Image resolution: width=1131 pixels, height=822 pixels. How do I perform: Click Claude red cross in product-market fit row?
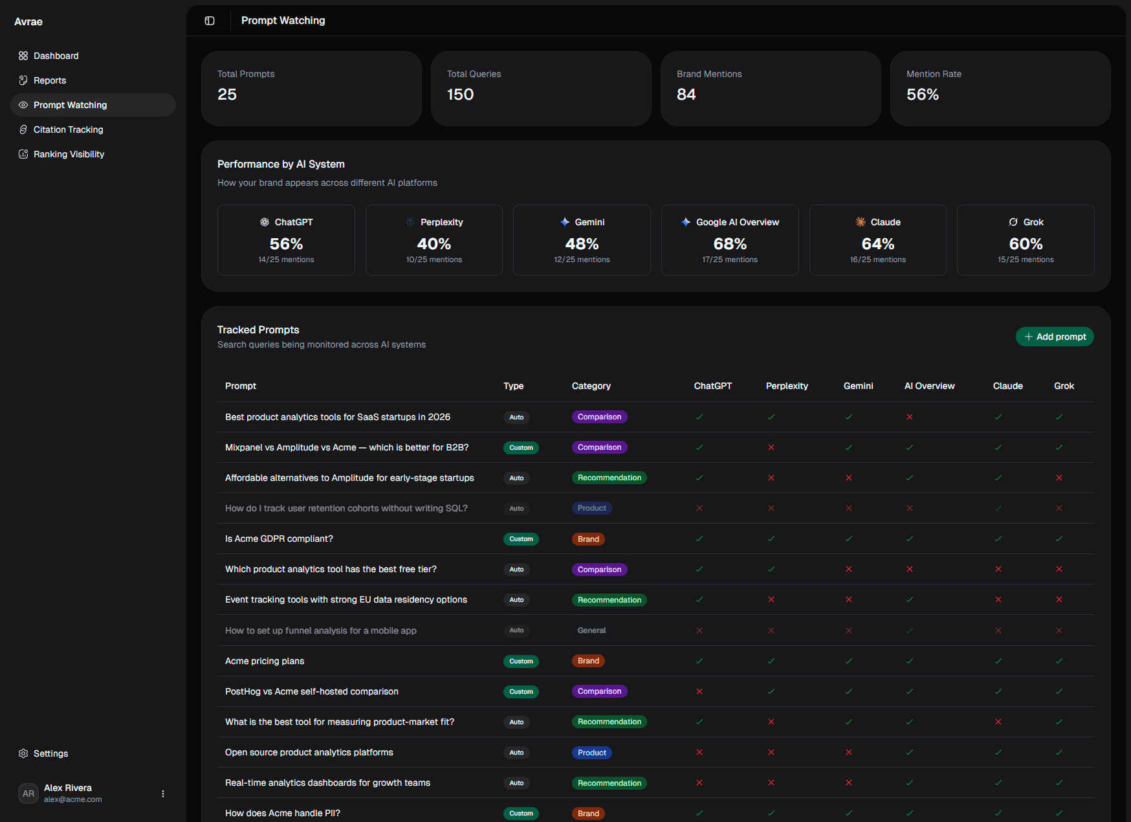[998, 722]
